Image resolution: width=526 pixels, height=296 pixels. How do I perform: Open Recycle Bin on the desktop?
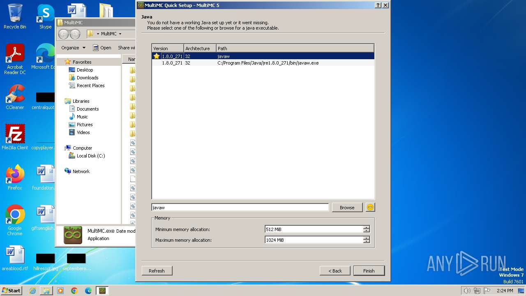tap(15, 16)
